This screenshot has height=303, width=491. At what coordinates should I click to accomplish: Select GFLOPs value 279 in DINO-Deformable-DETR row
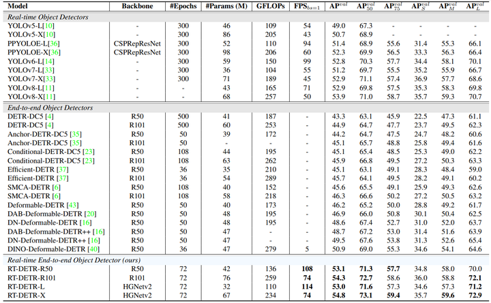(x=271, y=249)
